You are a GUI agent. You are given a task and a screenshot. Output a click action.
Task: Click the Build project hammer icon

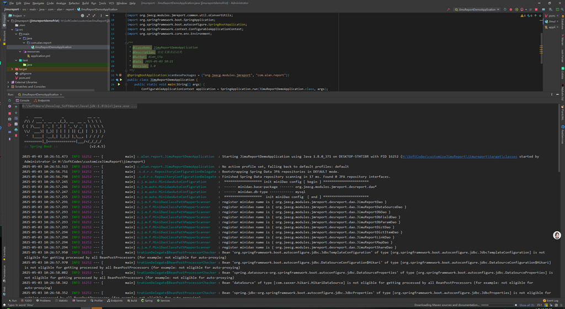448,9
